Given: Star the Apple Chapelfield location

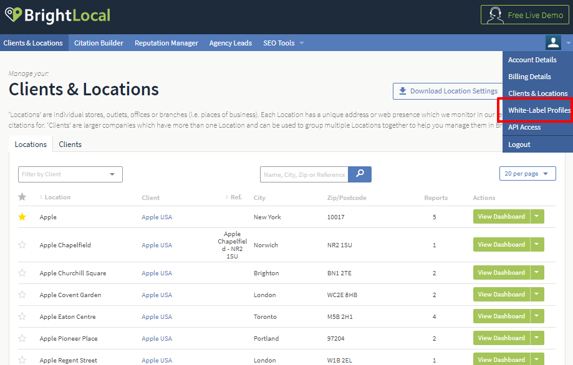Looking at the screenshot, I should [x=22, y=245].
